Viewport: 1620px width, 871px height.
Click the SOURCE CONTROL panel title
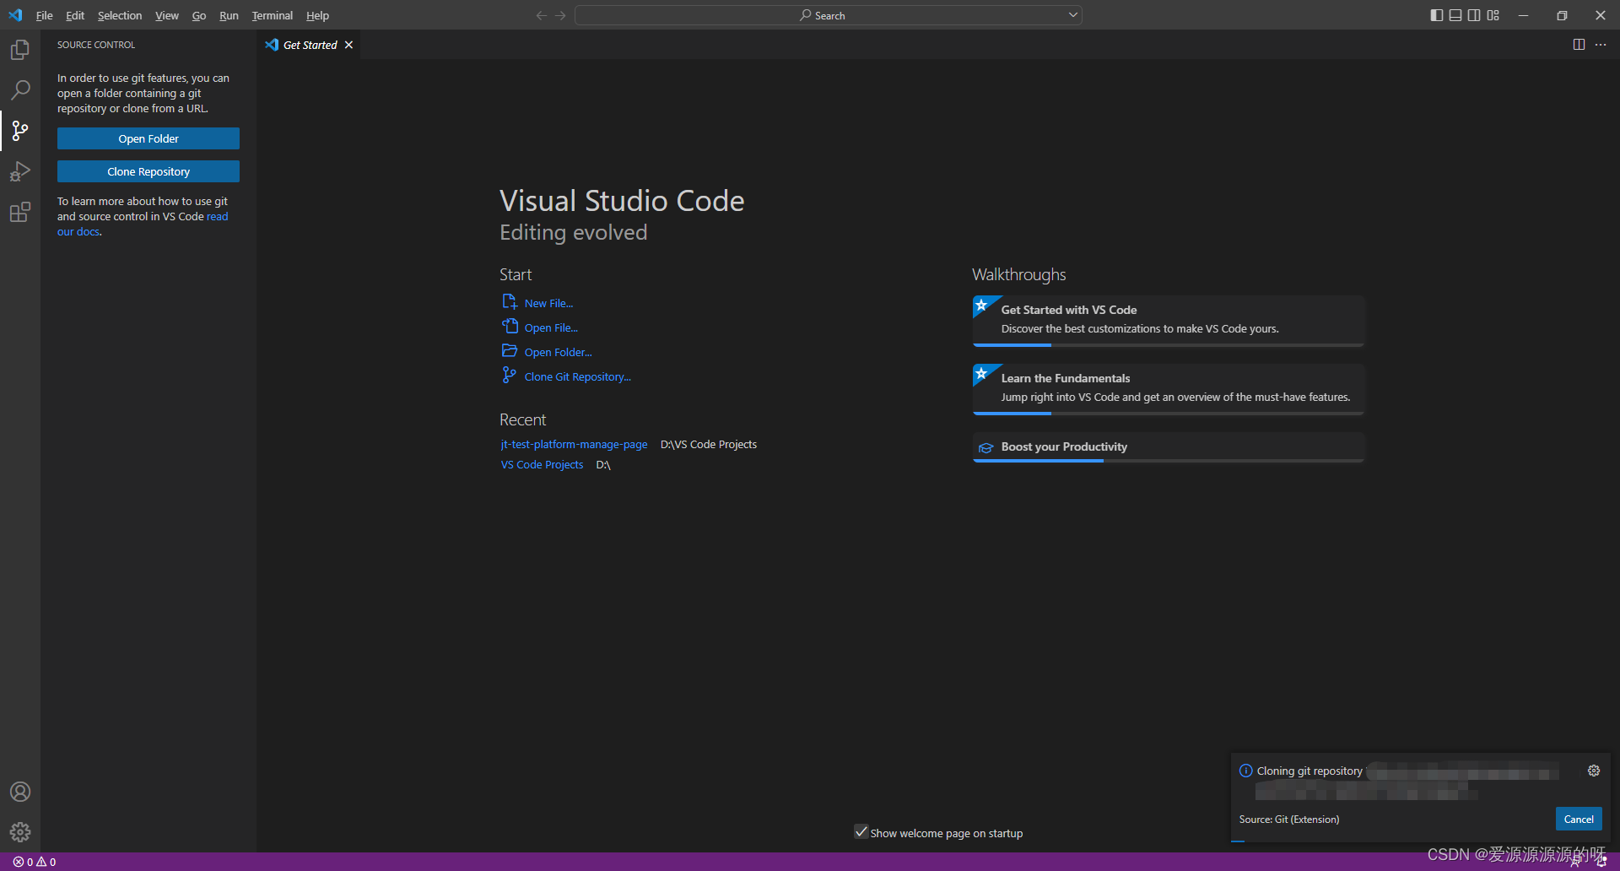coord(96,45)
